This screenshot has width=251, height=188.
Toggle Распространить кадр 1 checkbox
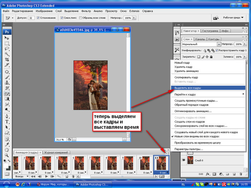[217, 50]
